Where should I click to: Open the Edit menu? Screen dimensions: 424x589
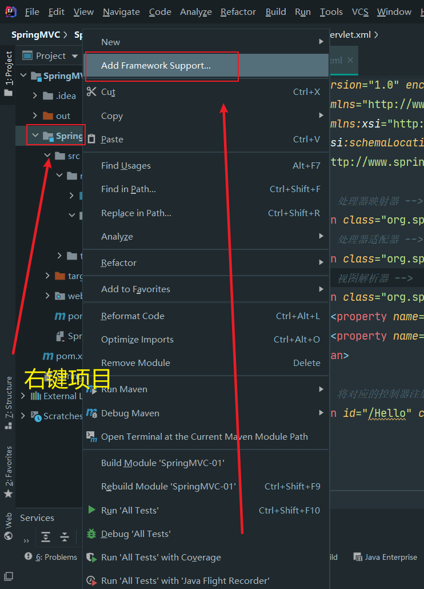pos(56,12)
